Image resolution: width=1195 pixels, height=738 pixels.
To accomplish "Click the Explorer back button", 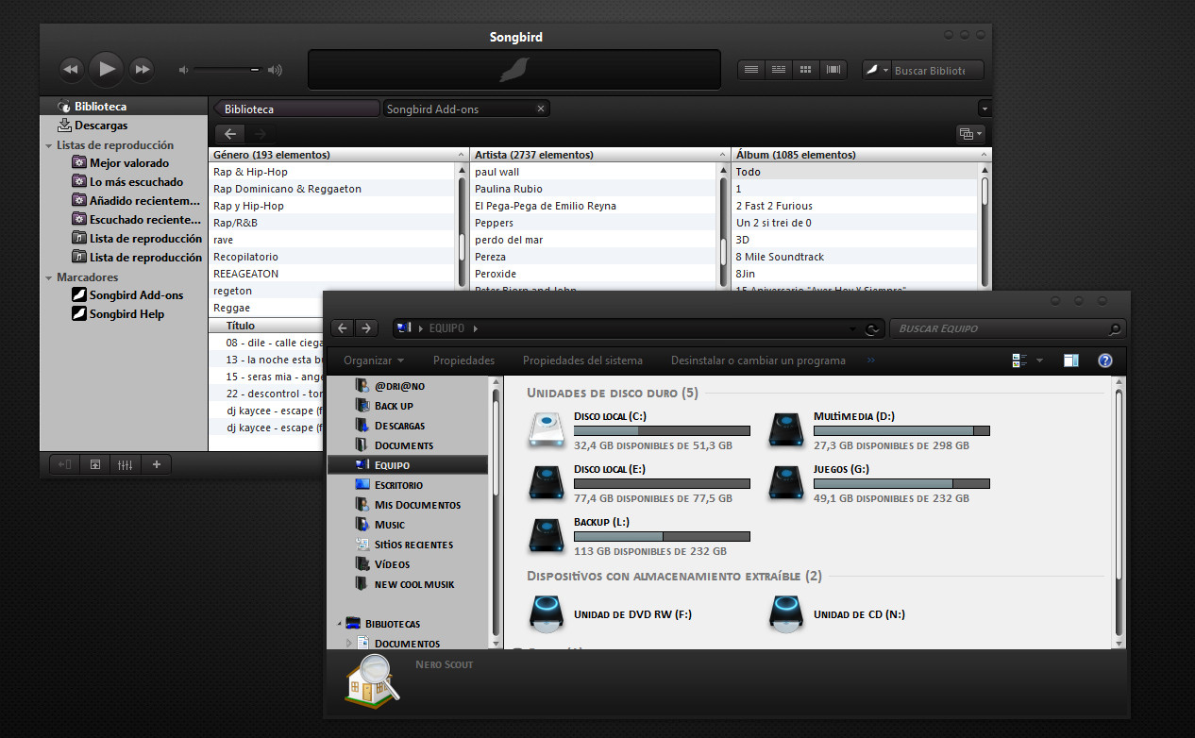I will point(343,328).
